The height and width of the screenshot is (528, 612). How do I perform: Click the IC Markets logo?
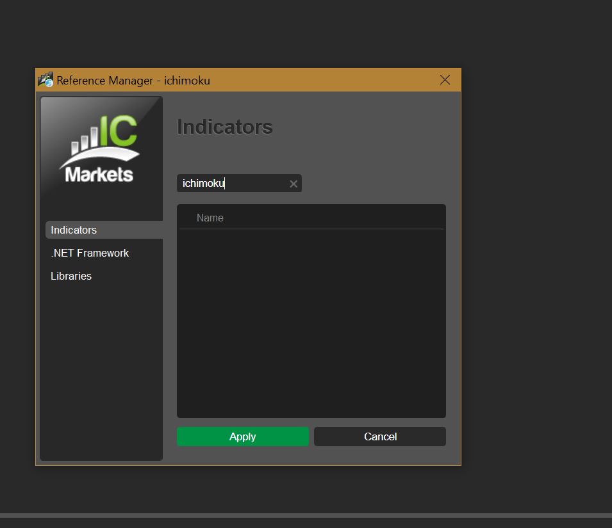[x=101, y=149]
